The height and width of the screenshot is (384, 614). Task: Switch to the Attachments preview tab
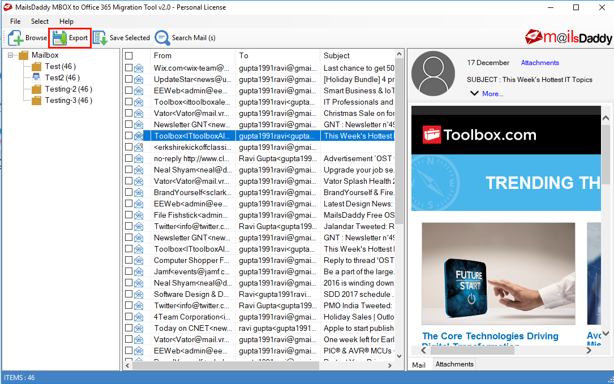click(454, 364)
